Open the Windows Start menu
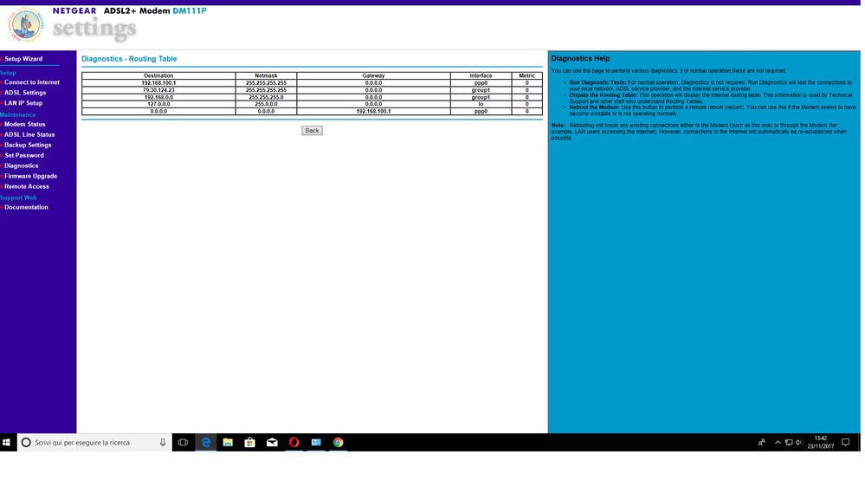Image resolution: width=865 pixels, height=487 pixels. pyautogui.click(x=7, y=442)
